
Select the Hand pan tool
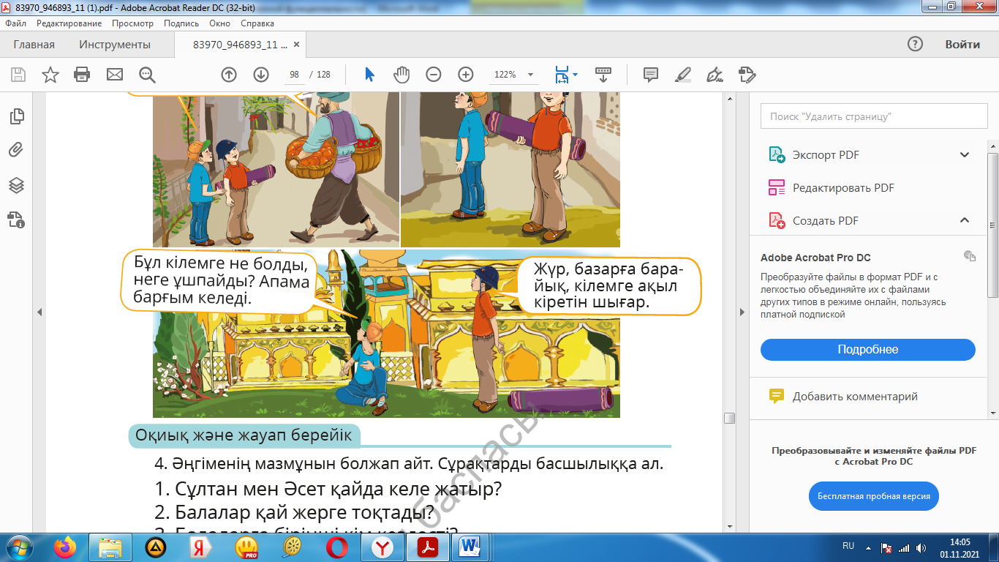click(x=402, y=75)
